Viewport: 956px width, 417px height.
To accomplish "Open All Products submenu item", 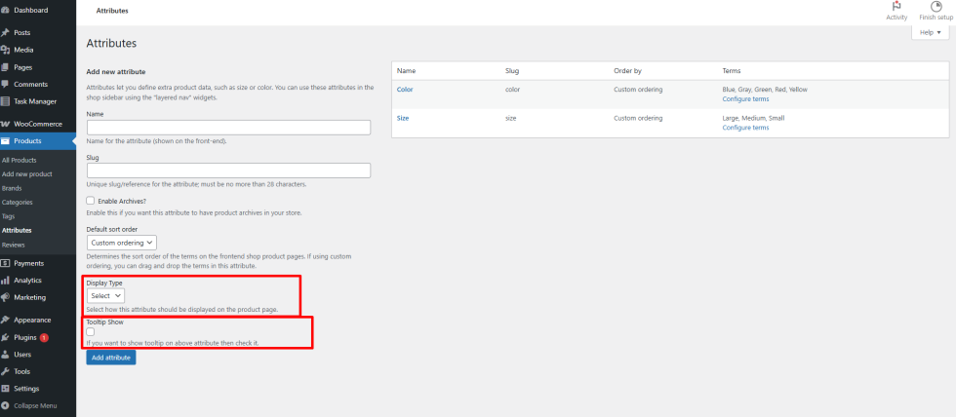I will click(x=19, y=160).
